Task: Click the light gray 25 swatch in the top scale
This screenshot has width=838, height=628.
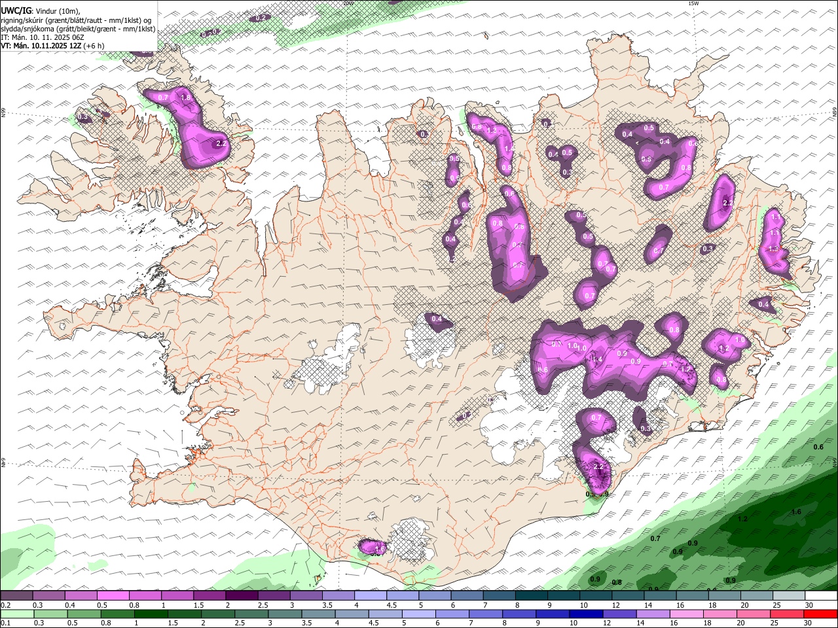Action: point(789,596)
